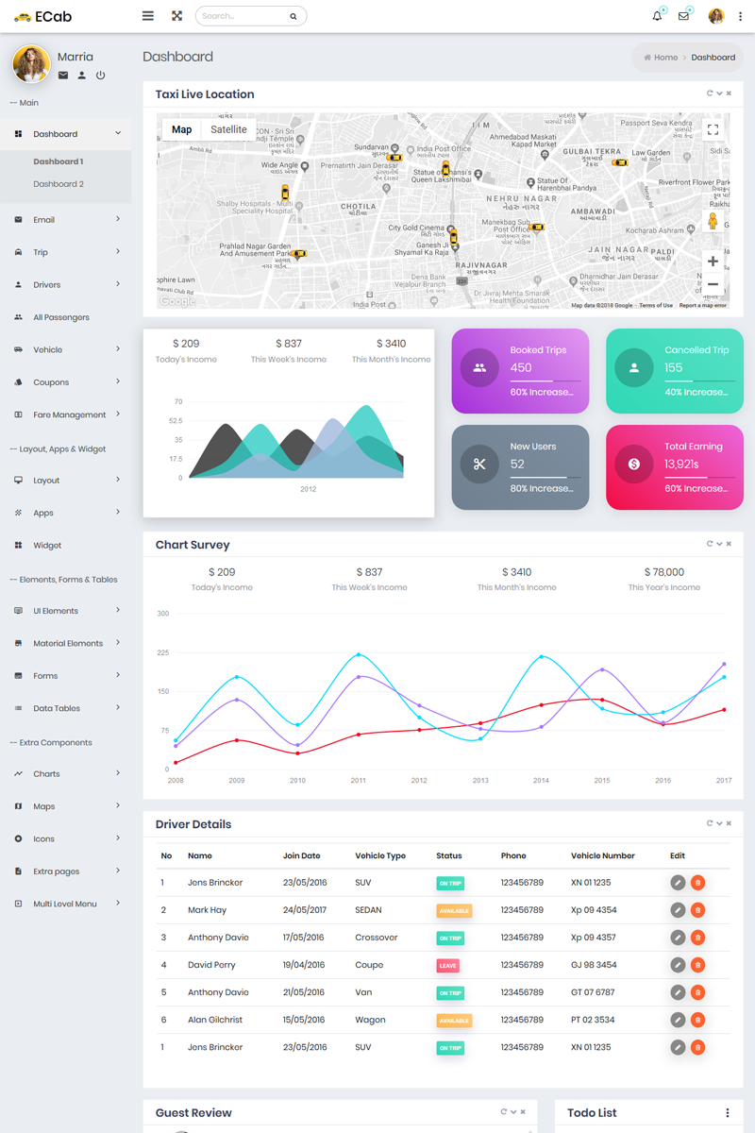The width and height of the screenshot is (755, 1133).
Task: Toggle the sidebar with the hamburger icon
Action: click(x=147, y=16)
